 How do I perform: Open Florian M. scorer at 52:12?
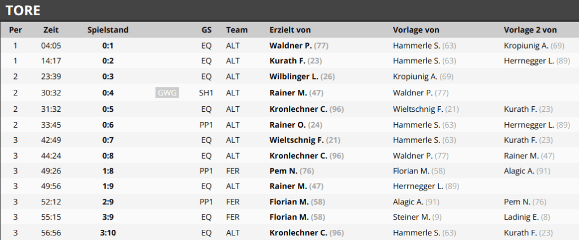click(297, 202)
